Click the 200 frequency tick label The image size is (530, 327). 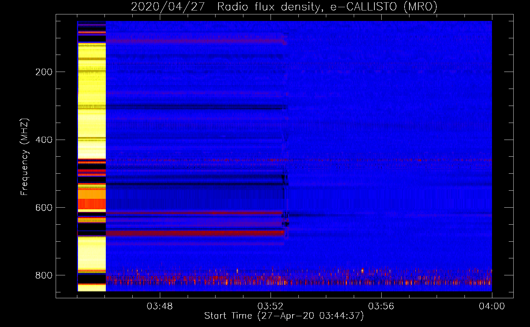coord(44,72)
